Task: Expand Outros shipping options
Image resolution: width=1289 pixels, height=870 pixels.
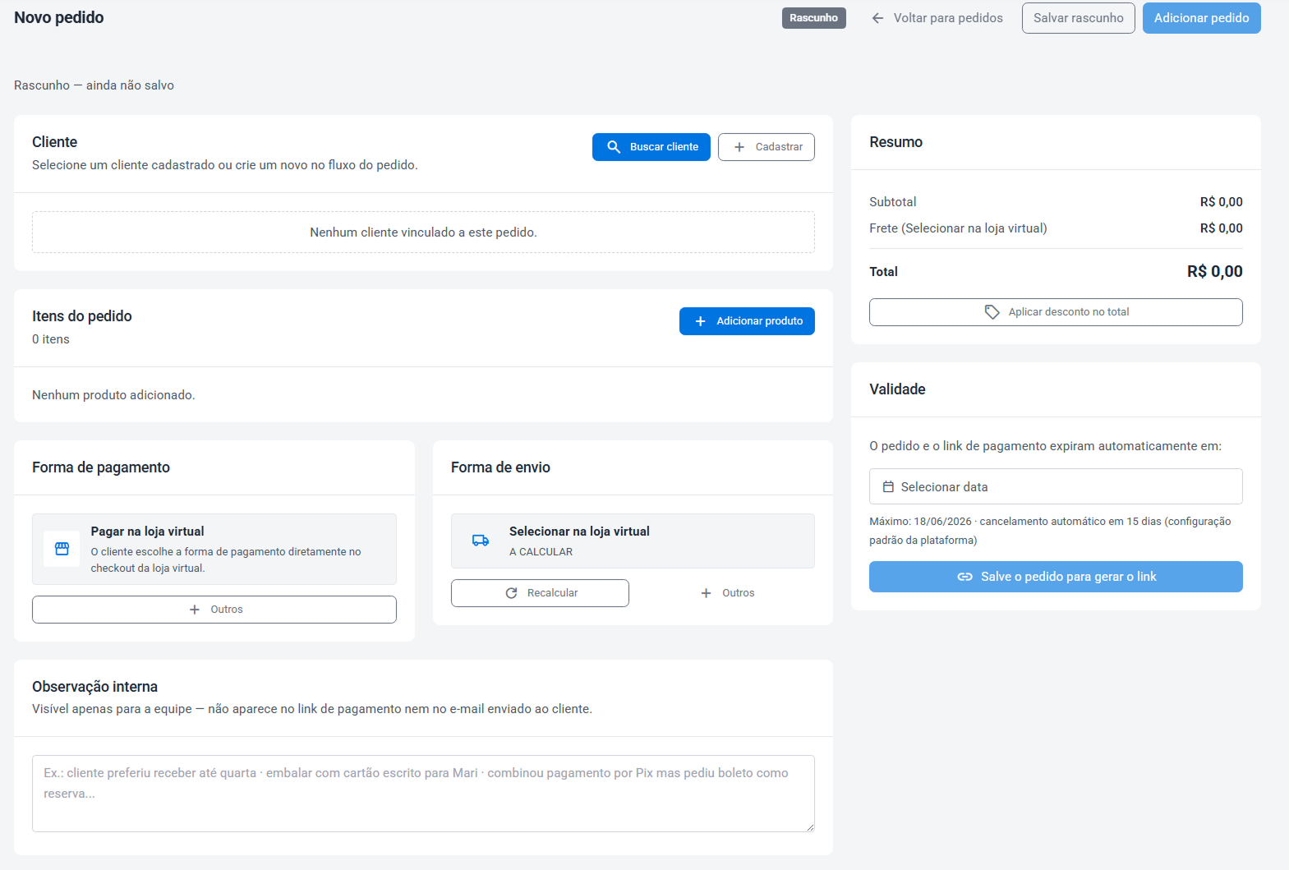Action: [x=727, y=593]
